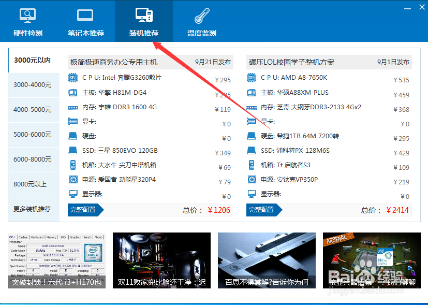Close the application window
The image size is (428, 305).
[422, 7]
